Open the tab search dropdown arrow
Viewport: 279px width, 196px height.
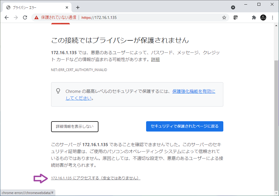tap(233, 7)
